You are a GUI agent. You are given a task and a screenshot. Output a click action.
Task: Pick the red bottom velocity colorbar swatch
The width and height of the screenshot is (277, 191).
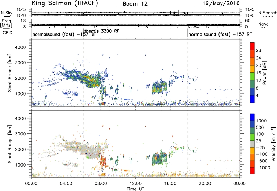click(252, 171)
